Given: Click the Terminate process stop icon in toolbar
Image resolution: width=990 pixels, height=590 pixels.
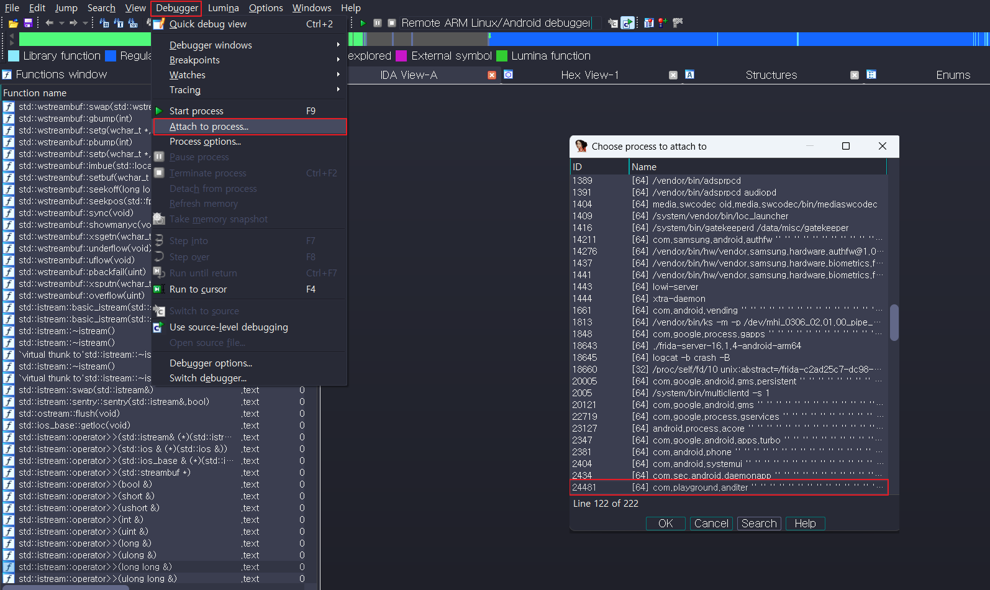Looking at the screenshot, I should click(x=392, y=23).
